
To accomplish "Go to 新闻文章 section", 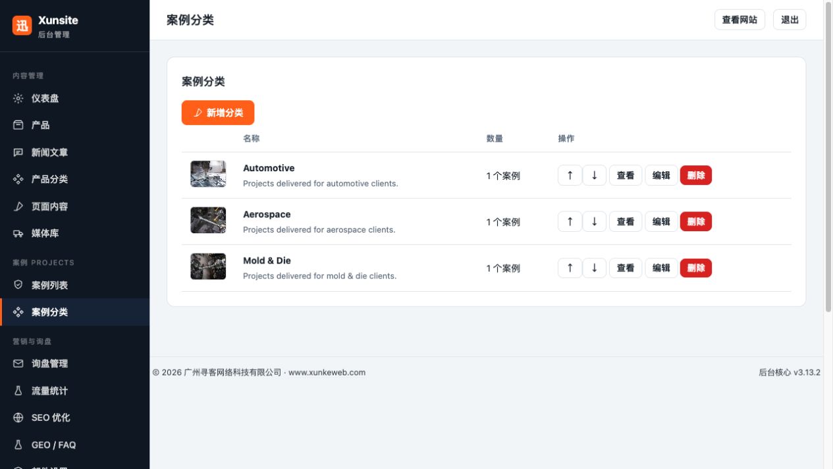I will (74, 152).
